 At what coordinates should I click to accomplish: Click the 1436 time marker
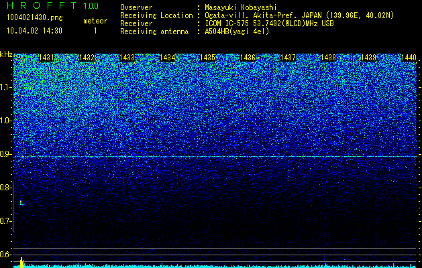point(248,58)
